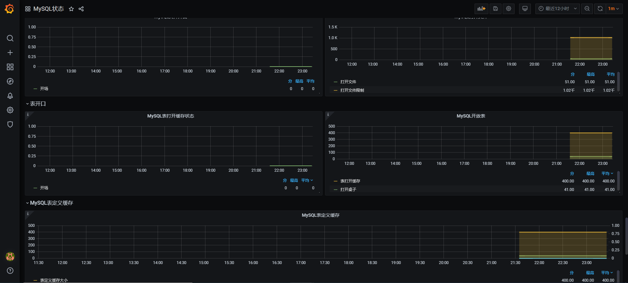This screenshot has height=283, width=628.
Task: Change color of 打开文件 legend swatch
Action: [x=335, y=82]
